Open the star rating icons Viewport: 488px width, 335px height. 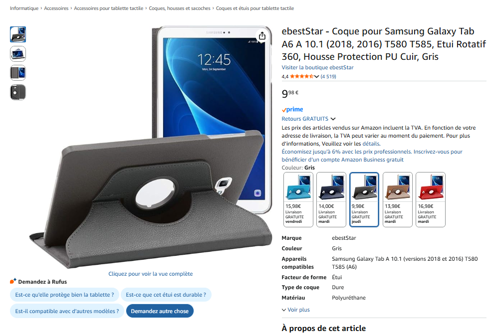click(x=301, y=76)
